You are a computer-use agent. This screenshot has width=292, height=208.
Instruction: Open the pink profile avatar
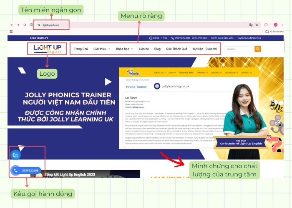tap(276, 25)
